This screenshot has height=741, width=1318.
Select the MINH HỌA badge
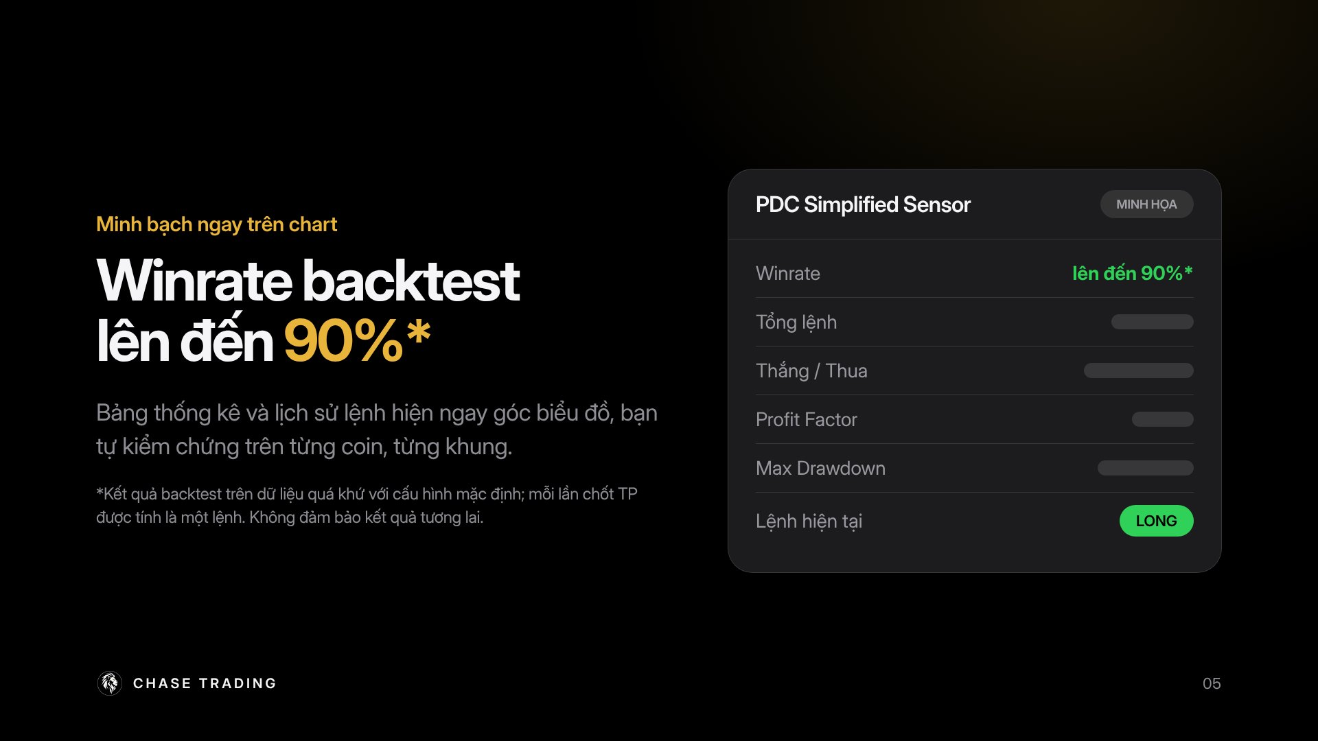[x=1146, y=204]
